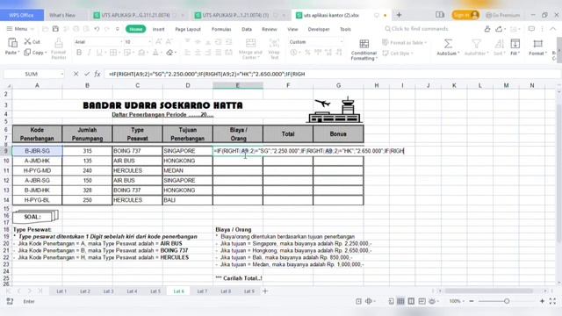Viewport: 562px width, 316px height.
Task: Open the Review ribbon tab
Action: [x=270, y=29]
